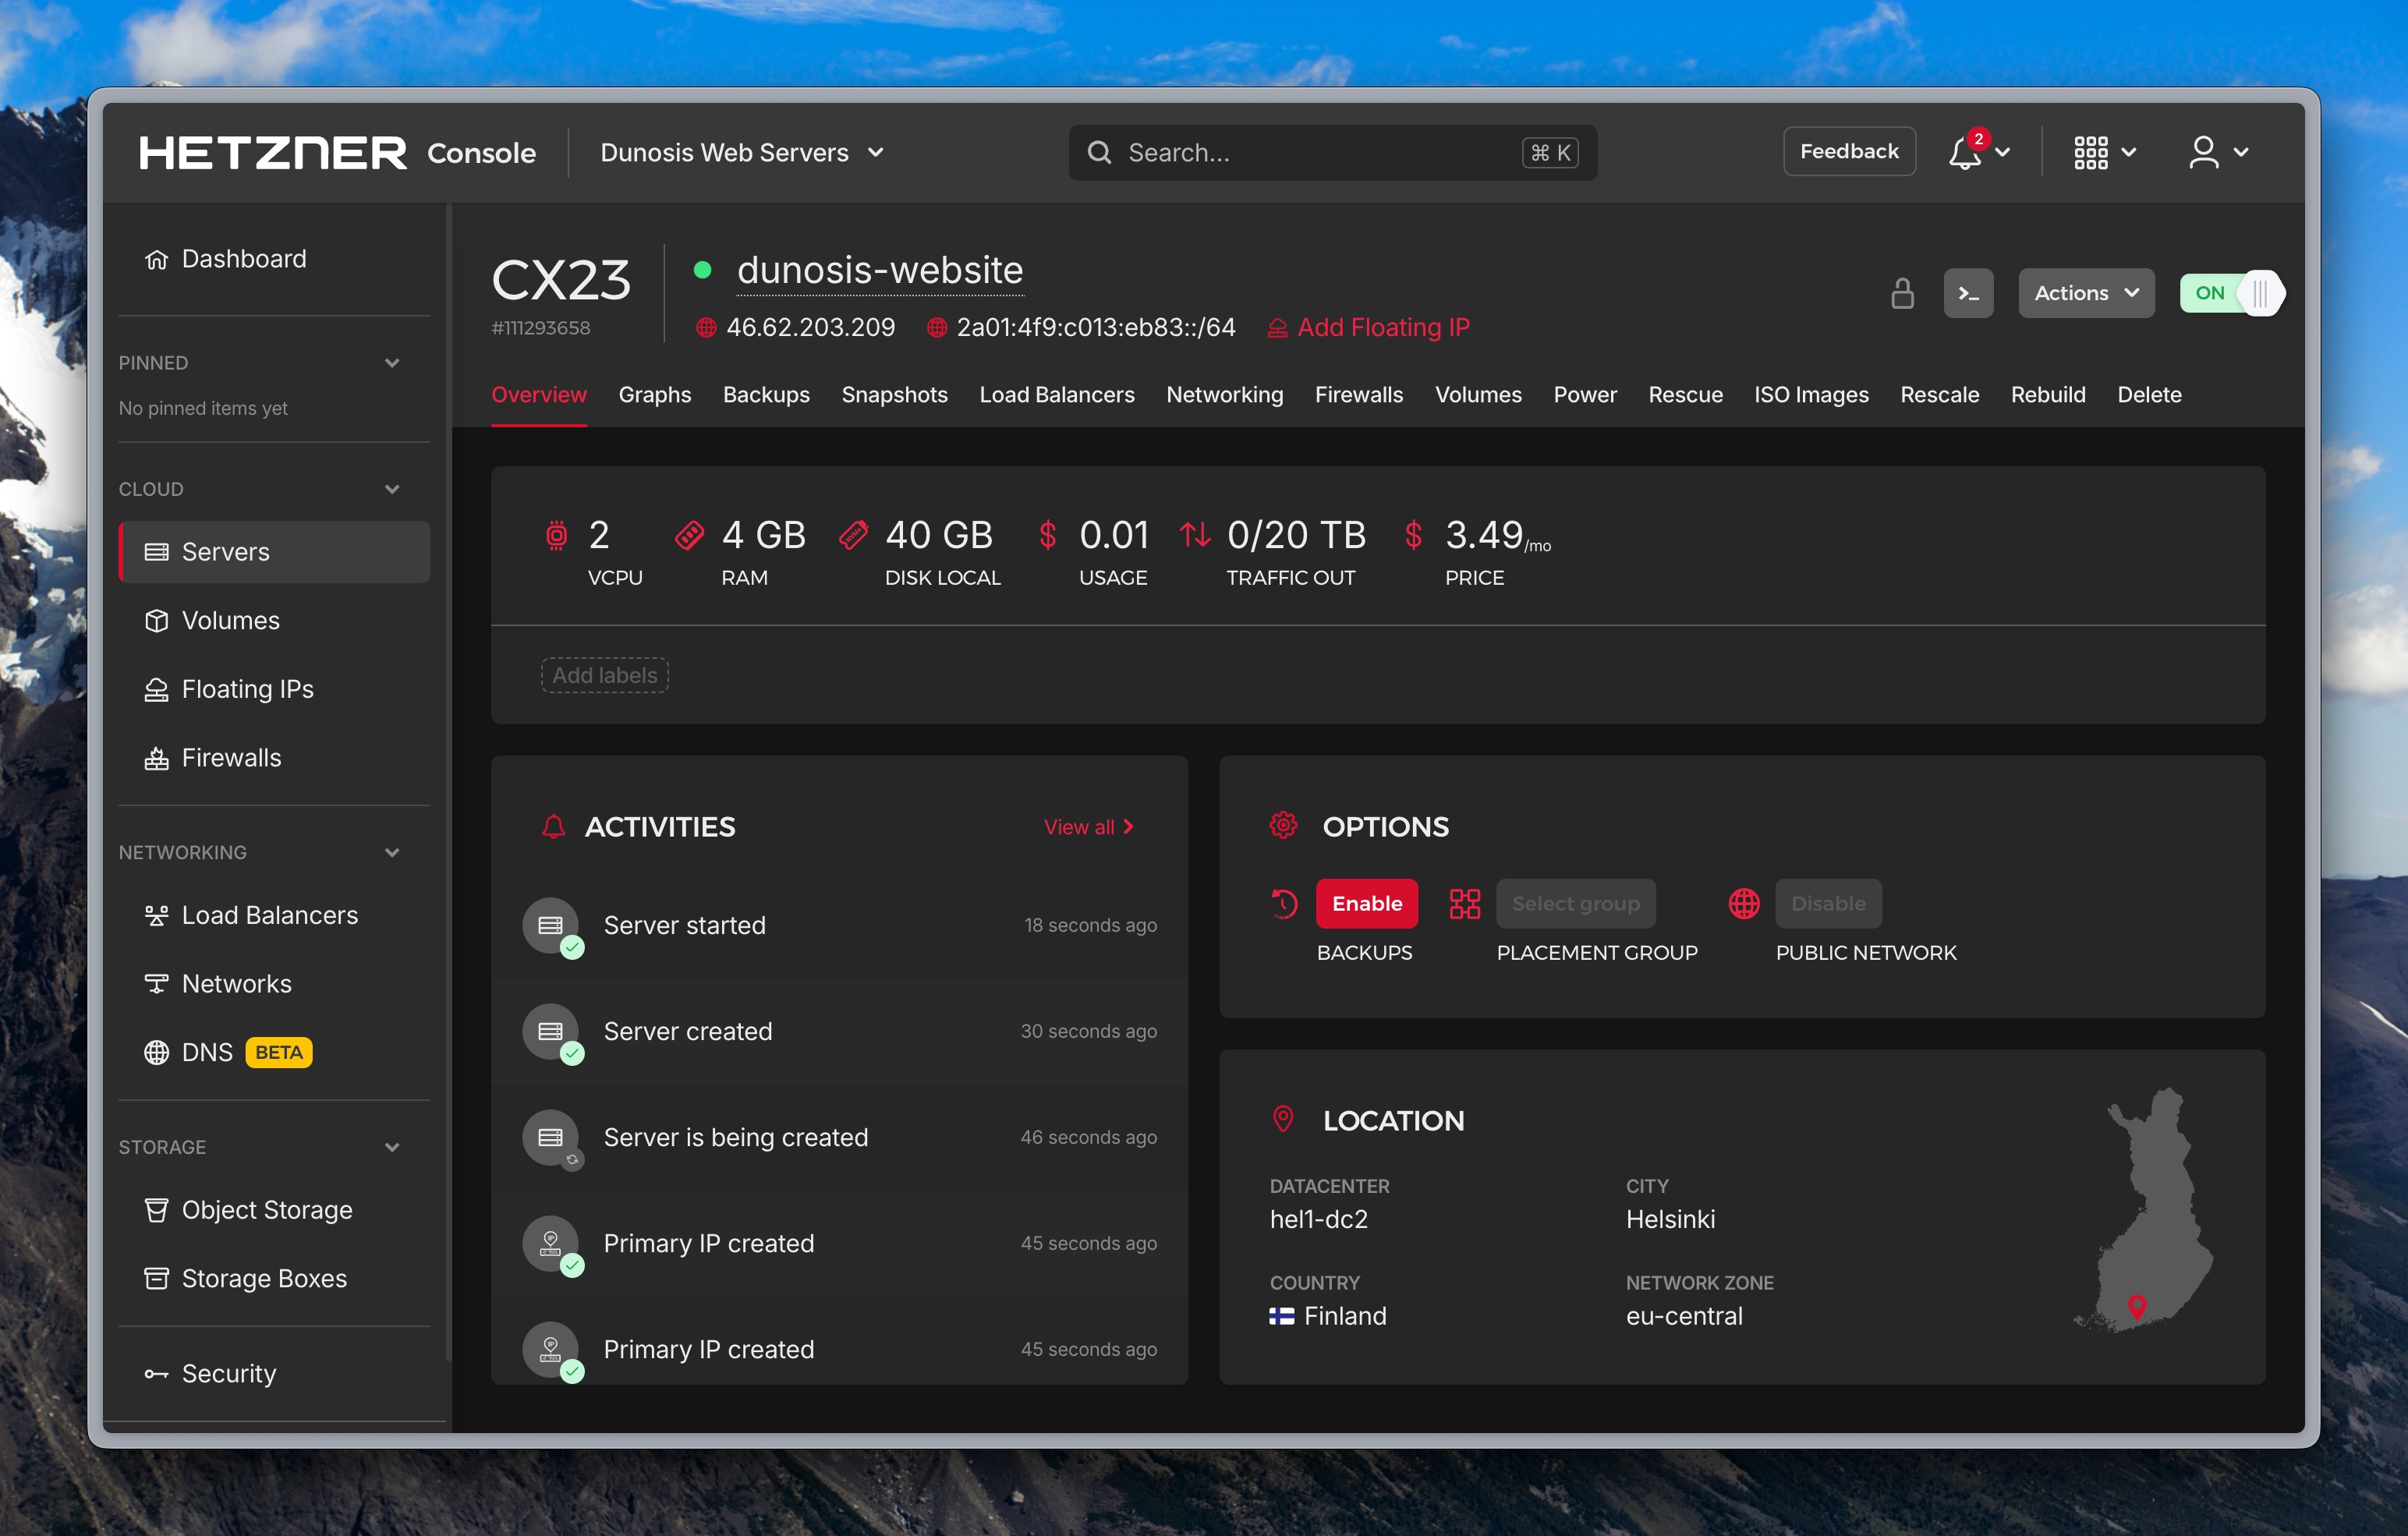Open the Firewalls sidebar item
The width and height of the screenshot is (2408, 1536).
[230, 758]
